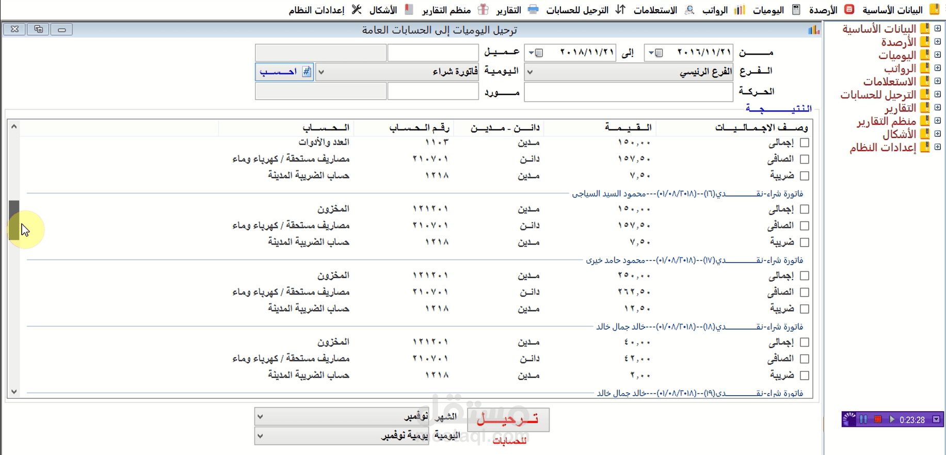Viewport: 946px width, 455px height.
Task: Check ضريبة box with value ١٢,٥٠
Action: (804, 308)
